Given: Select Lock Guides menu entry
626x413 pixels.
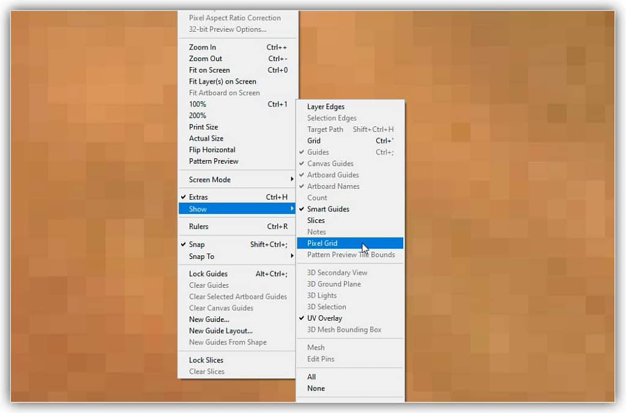Looking at the screenshot, I should tap(208, 274).
